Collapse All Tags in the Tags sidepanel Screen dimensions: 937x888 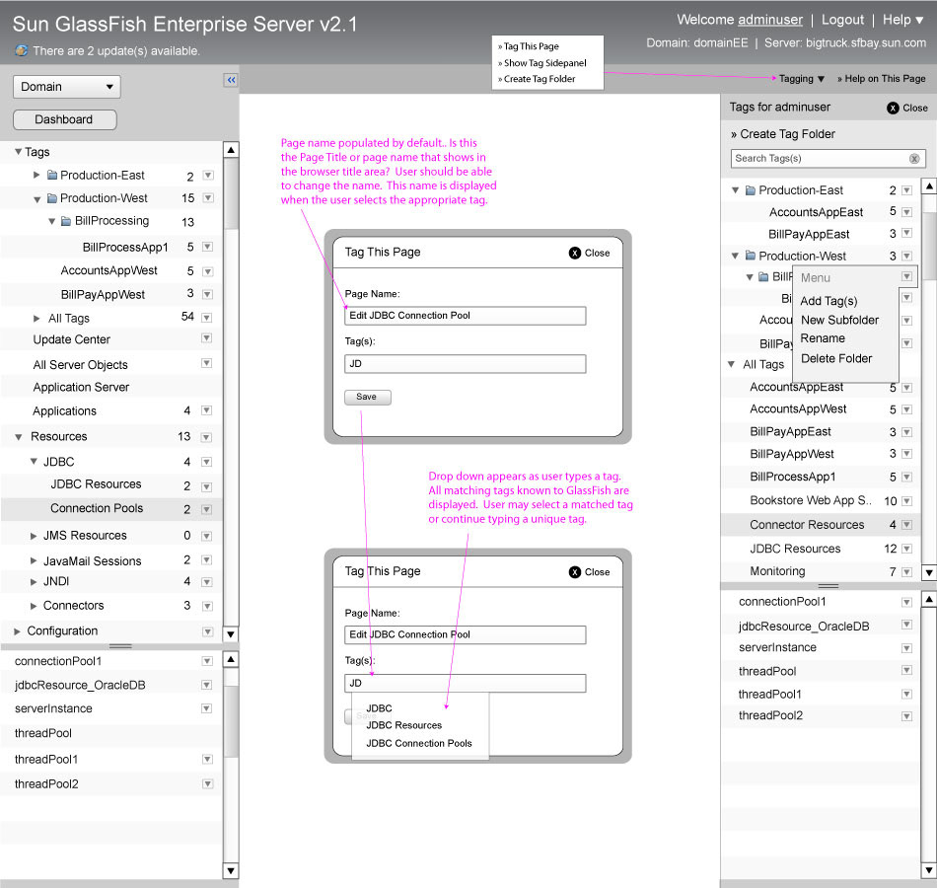(731, 364)
